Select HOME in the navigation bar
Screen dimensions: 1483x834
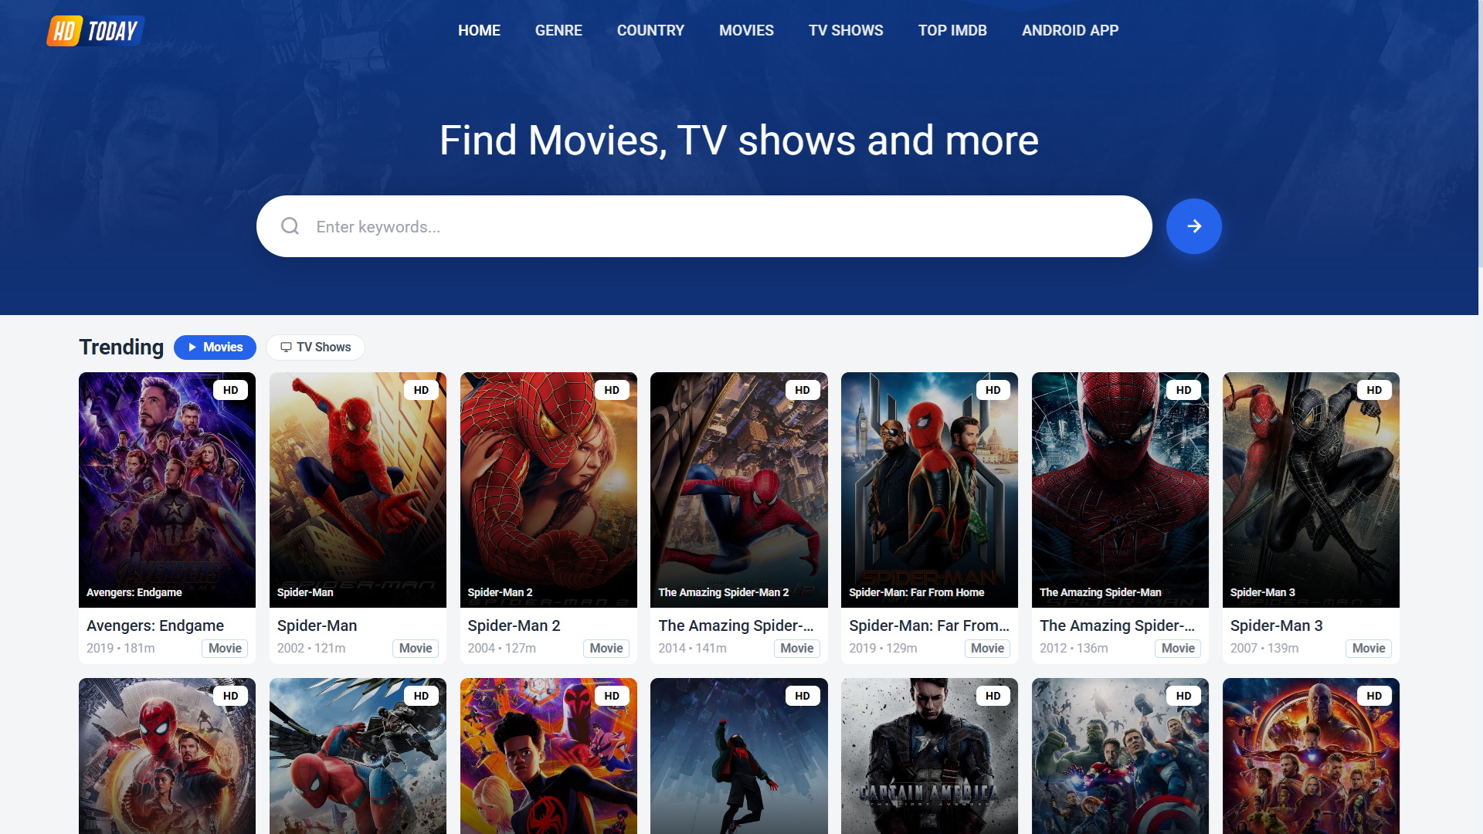pos(479,30)
